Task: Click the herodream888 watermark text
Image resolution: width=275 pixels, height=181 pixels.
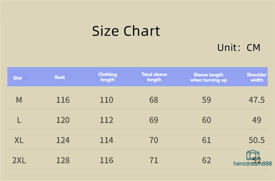Action: (x=253, y=163)
